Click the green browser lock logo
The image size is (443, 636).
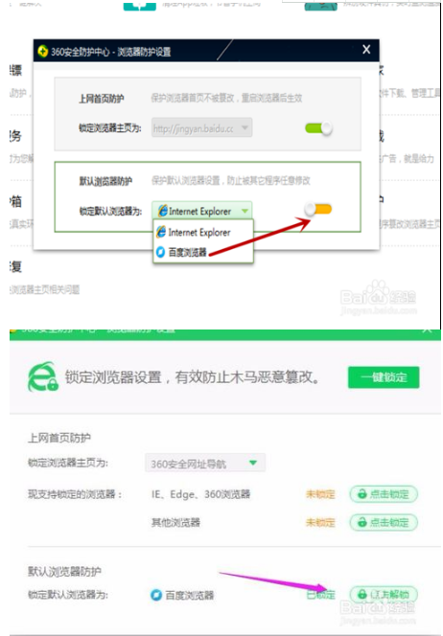point(42,376)
